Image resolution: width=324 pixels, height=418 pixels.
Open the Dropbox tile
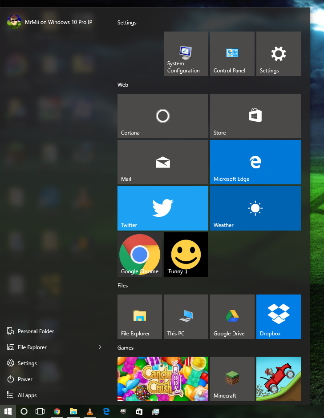pos(278,316)
